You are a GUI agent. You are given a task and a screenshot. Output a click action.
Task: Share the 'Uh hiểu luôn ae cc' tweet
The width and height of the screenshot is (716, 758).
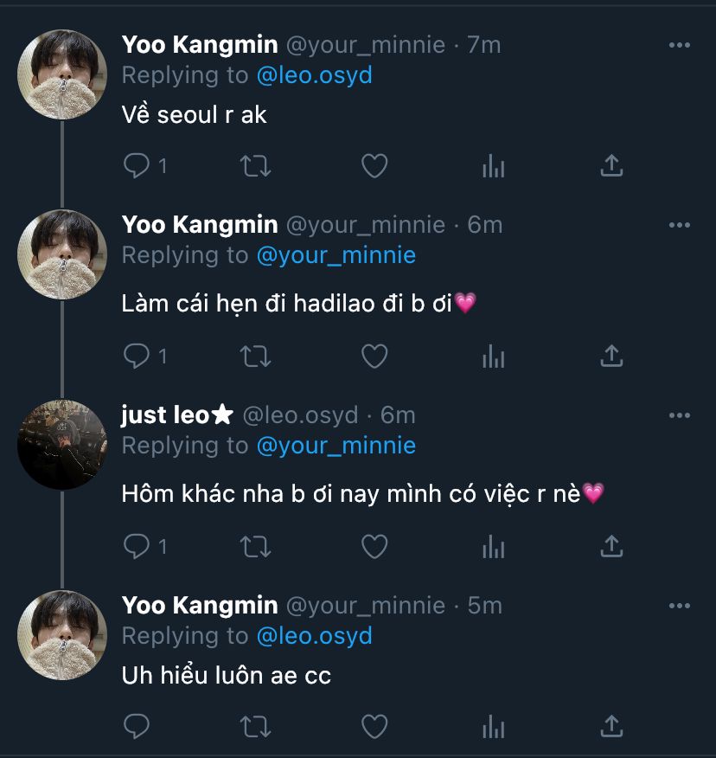coord(611,726)
